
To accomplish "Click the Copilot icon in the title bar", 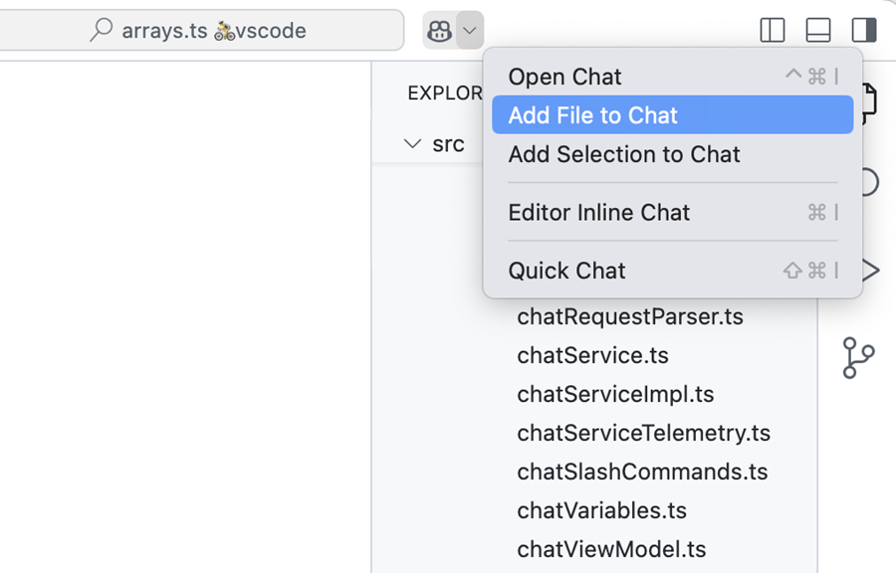I will pos(438,30).
